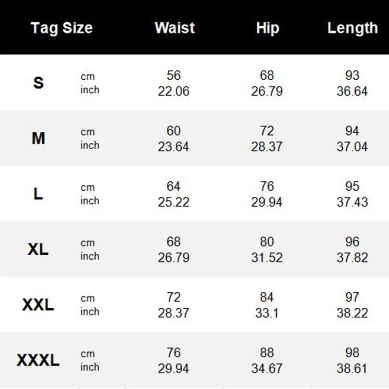Click the Hip column header

tap(267, 28)
